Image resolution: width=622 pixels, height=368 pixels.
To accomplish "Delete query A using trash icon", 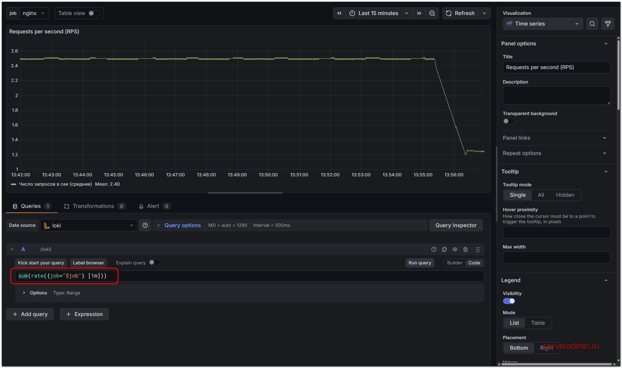I will (x=465, y=249).
